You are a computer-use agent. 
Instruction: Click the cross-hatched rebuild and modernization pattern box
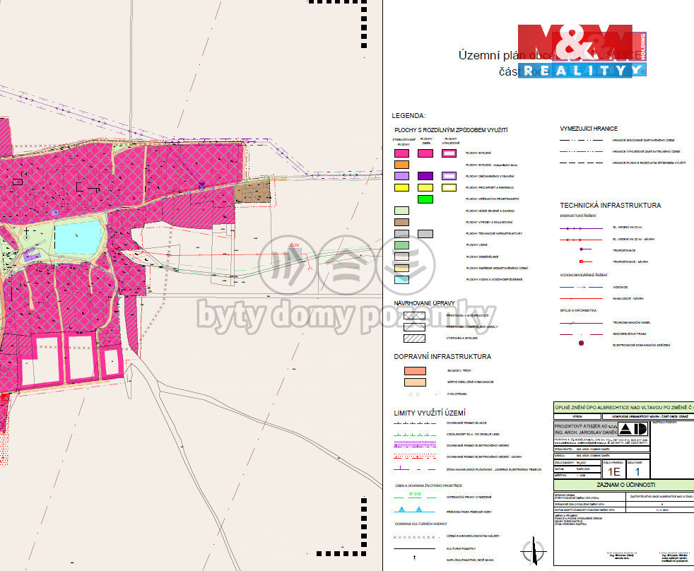pyautogui.click(x=413, y=315)
